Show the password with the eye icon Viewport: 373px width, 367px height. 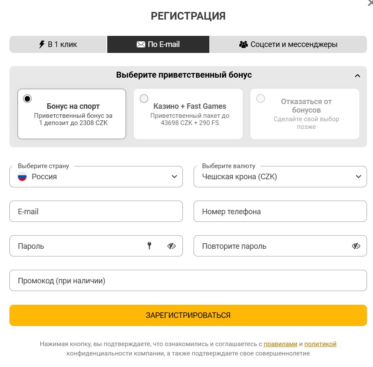(171, 246)
